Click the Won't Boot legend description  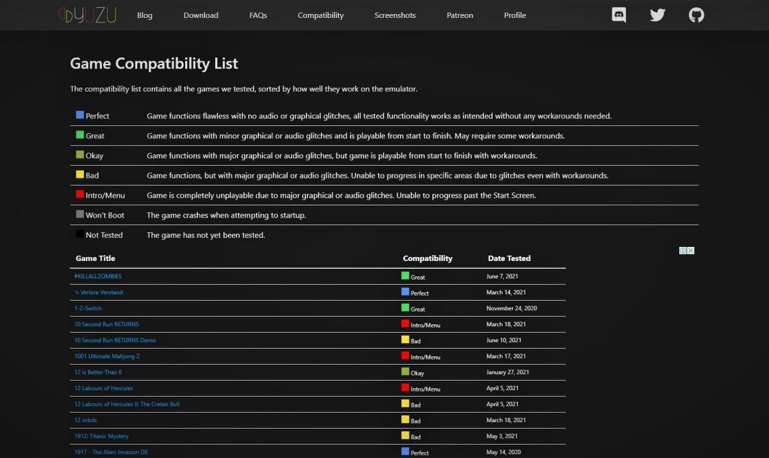[226, 215]
